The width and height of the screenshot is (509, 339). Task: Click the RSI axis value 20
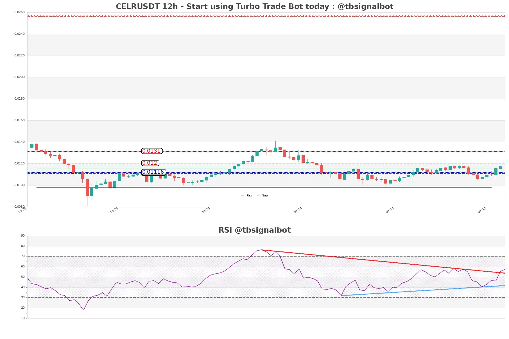23,308
